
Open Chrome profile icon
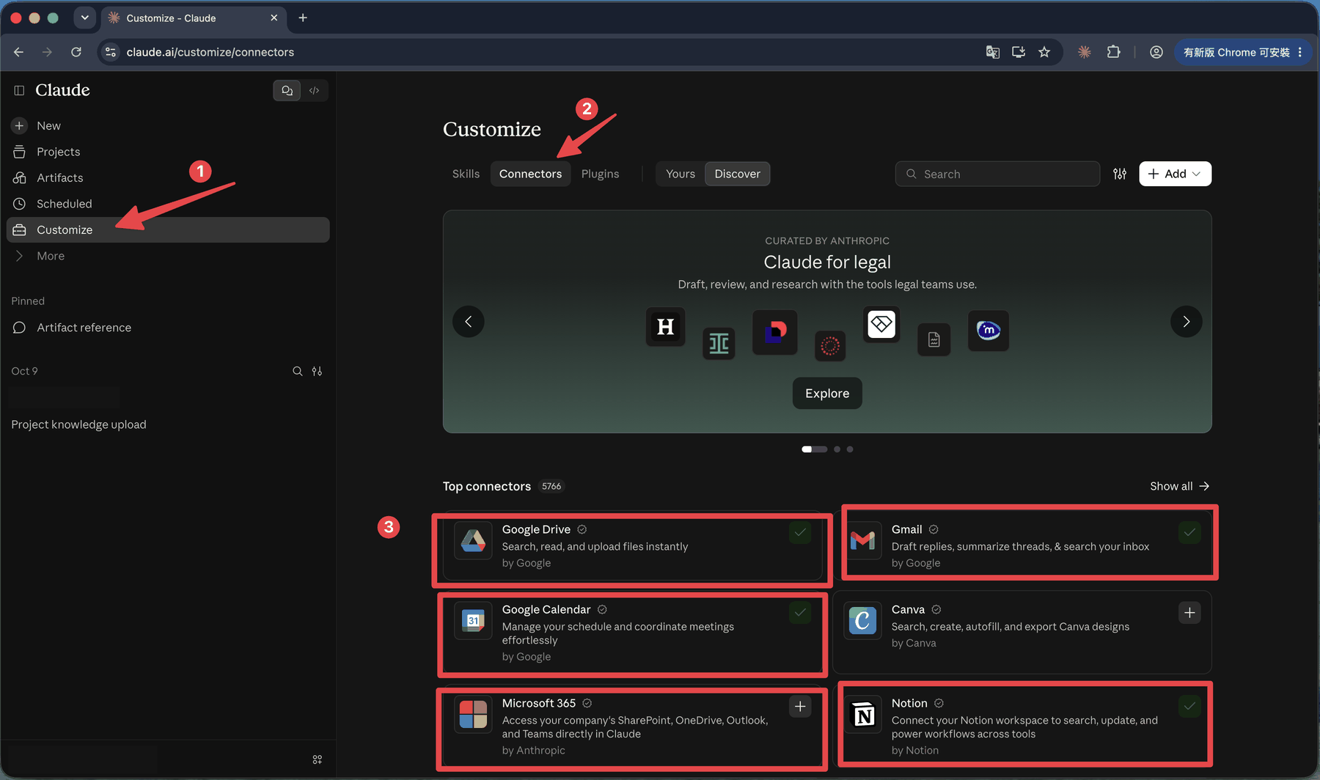point(1156,52)
